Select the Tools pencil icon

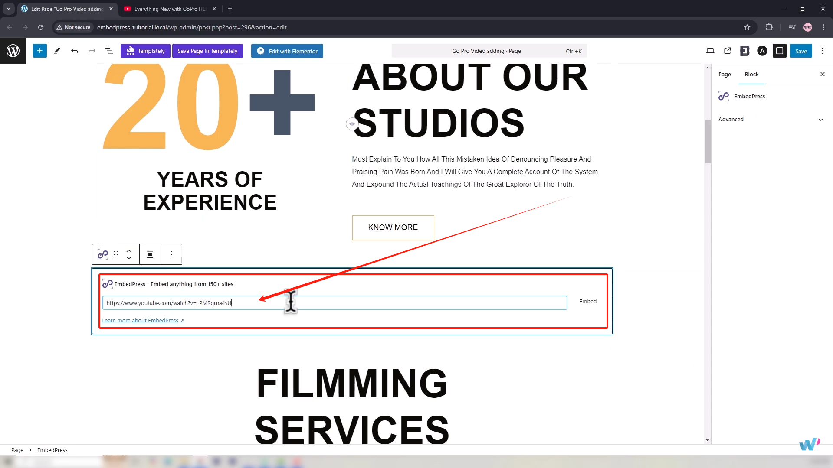point(57,51)
